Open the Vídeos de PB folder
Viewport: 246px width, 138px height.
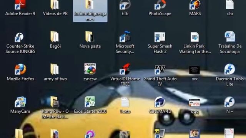(x=55, y=8)
